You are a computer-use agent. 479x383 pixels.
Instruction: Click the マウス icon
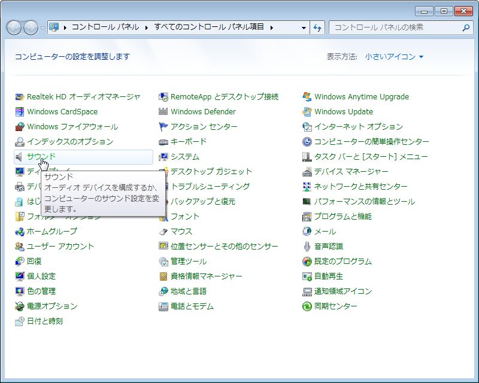pyautogui.click(x=163, y=232)
